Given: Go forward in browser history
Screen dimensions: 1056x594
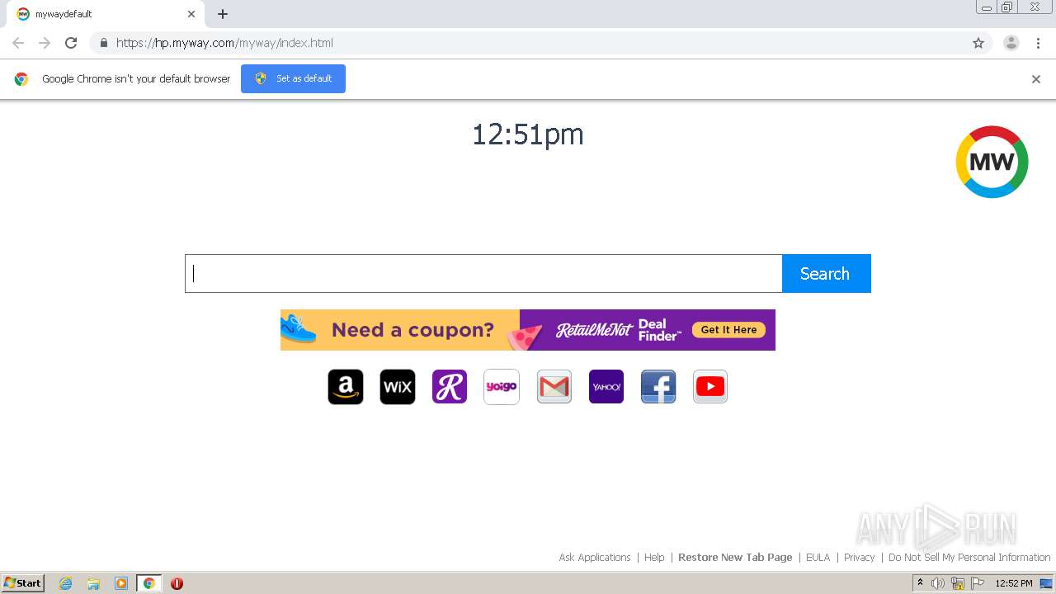Looking at the screenshot, I should [45, 43].
